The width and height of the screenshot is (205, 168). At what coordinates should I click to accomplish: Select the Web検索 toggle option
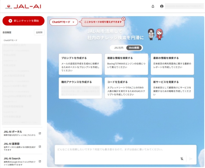tap(134, 48)
